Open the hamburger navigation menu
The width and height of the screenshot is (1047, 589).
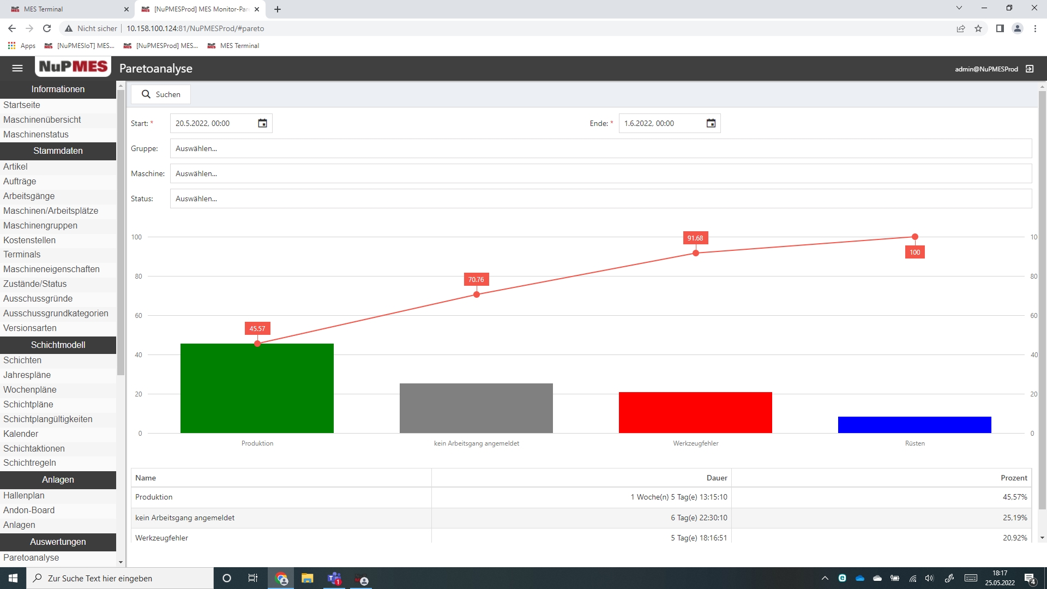tap(17, 68)
